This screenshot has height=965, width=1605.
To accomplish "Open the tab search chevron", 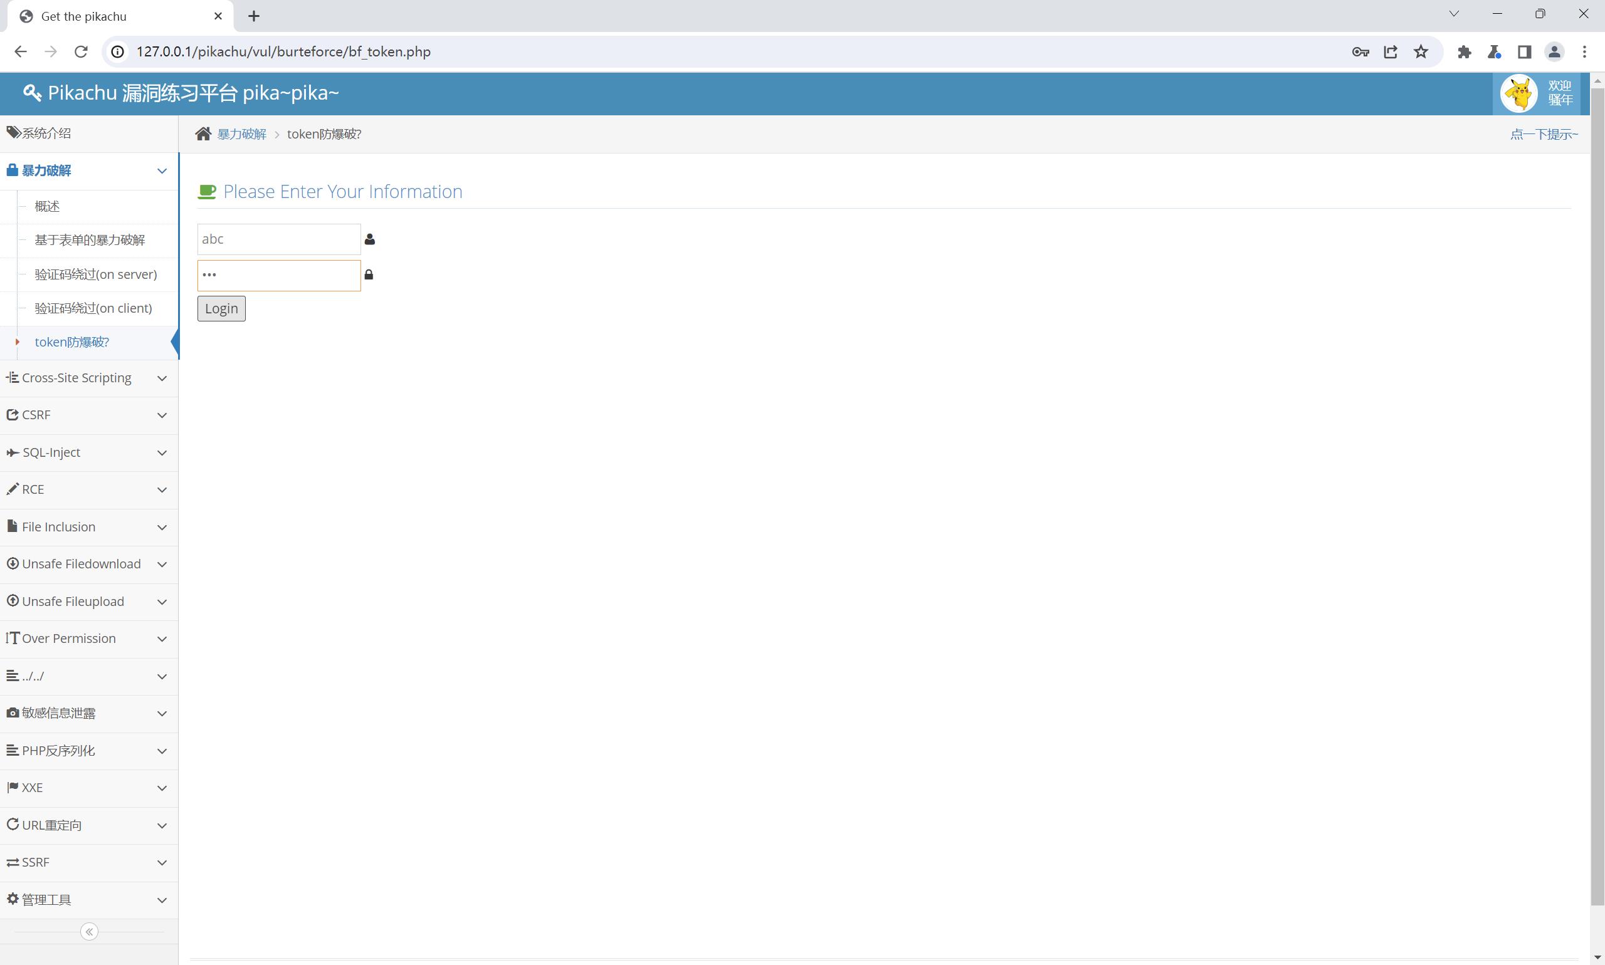I will point(1454,14).
